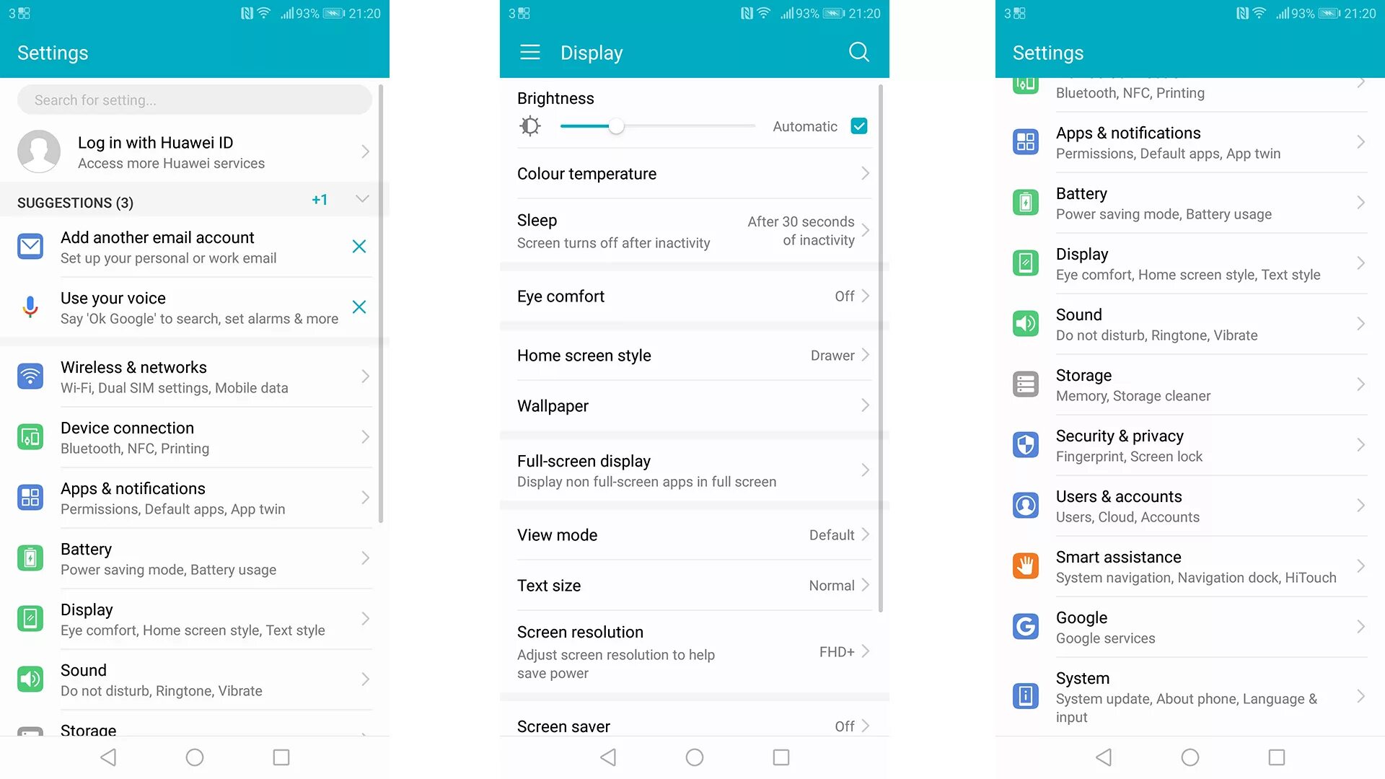The width and height of the screenshot is (1385, 779).
Task: Open the Wireless & networks settings icon
Action: point(30,376)
